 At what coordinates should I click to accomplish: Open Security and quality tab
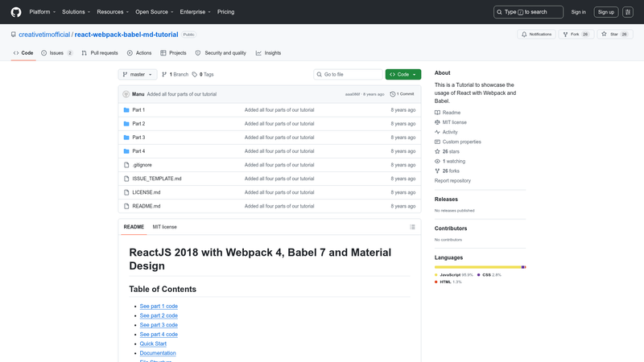[x=221, y=53]
